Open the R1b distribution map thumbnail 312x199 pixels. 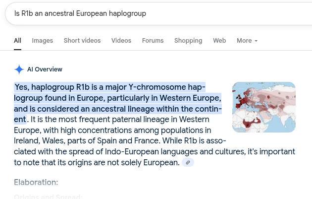[x=263, y=107]
